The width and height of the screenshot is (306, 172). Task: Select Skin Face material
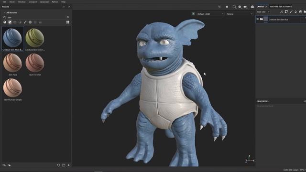13,64
